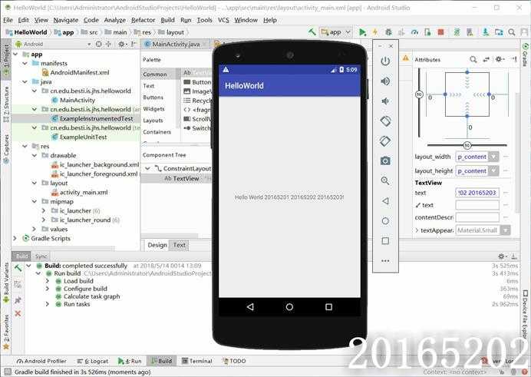This screenshot has width=531, height=377.
Task: Open Build panel settings gear
Action: [502, 256]
